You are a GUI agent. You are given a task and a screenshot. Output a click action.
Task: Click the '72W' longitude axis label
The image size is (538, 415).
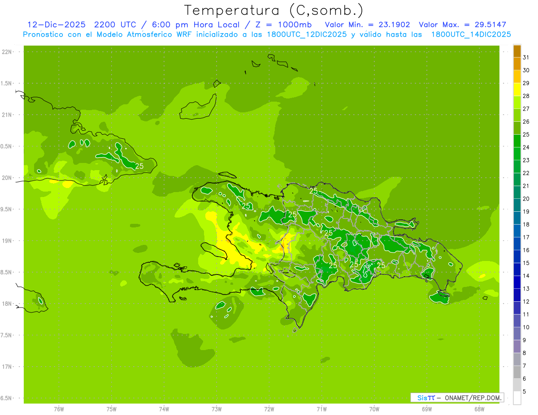click(269, 409)
